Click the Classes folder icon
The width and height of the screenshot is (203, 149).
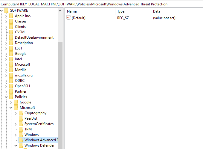pos(11,21)
